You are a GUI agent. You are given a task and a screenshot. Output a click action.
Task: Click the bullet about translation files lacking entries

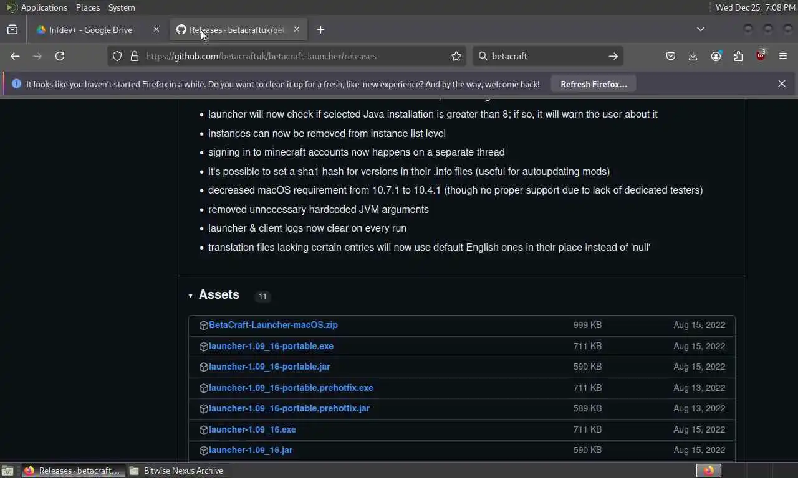[x=429, y=247]
